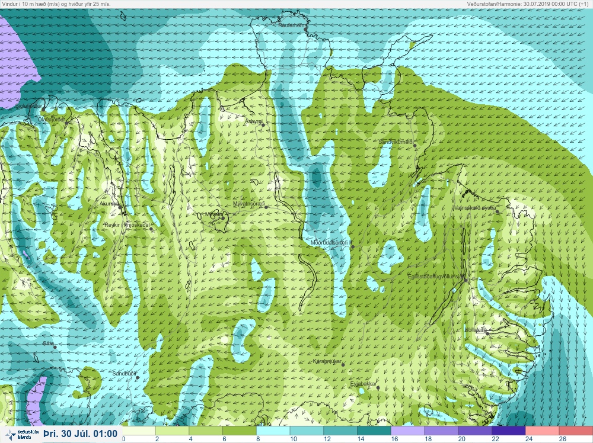
Task: Click the Siglufjörður station dot
Action: (43, 110)
